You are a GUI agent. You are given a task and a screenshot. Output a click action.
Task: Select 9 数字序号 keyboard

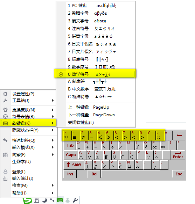[x=96, y=67]
